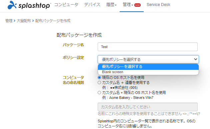Open the Service Desk tab
This screenshot has width=210, height=129.
point(158,5)
